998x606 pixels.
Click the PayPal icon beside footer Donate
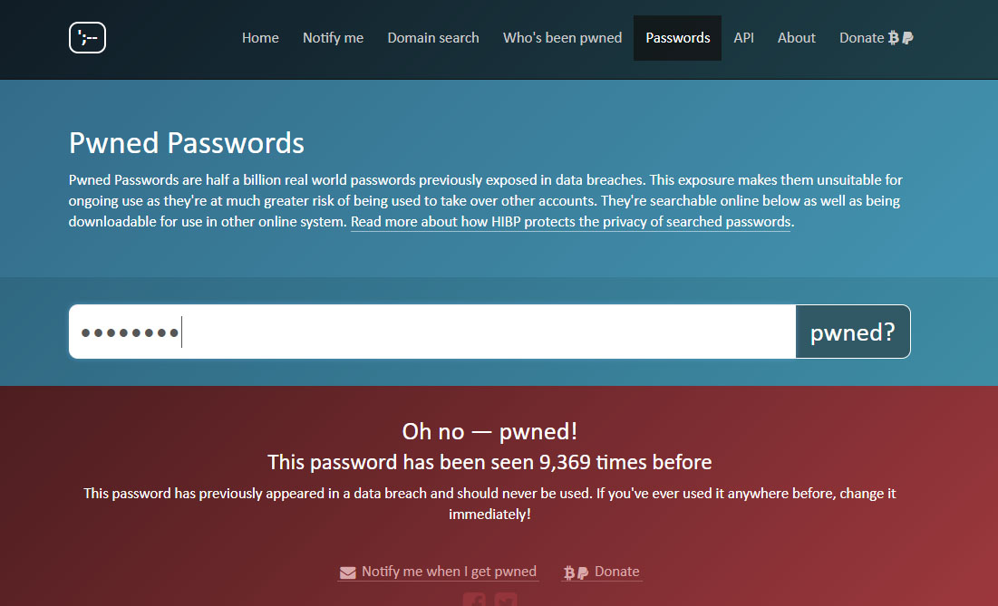583,572
